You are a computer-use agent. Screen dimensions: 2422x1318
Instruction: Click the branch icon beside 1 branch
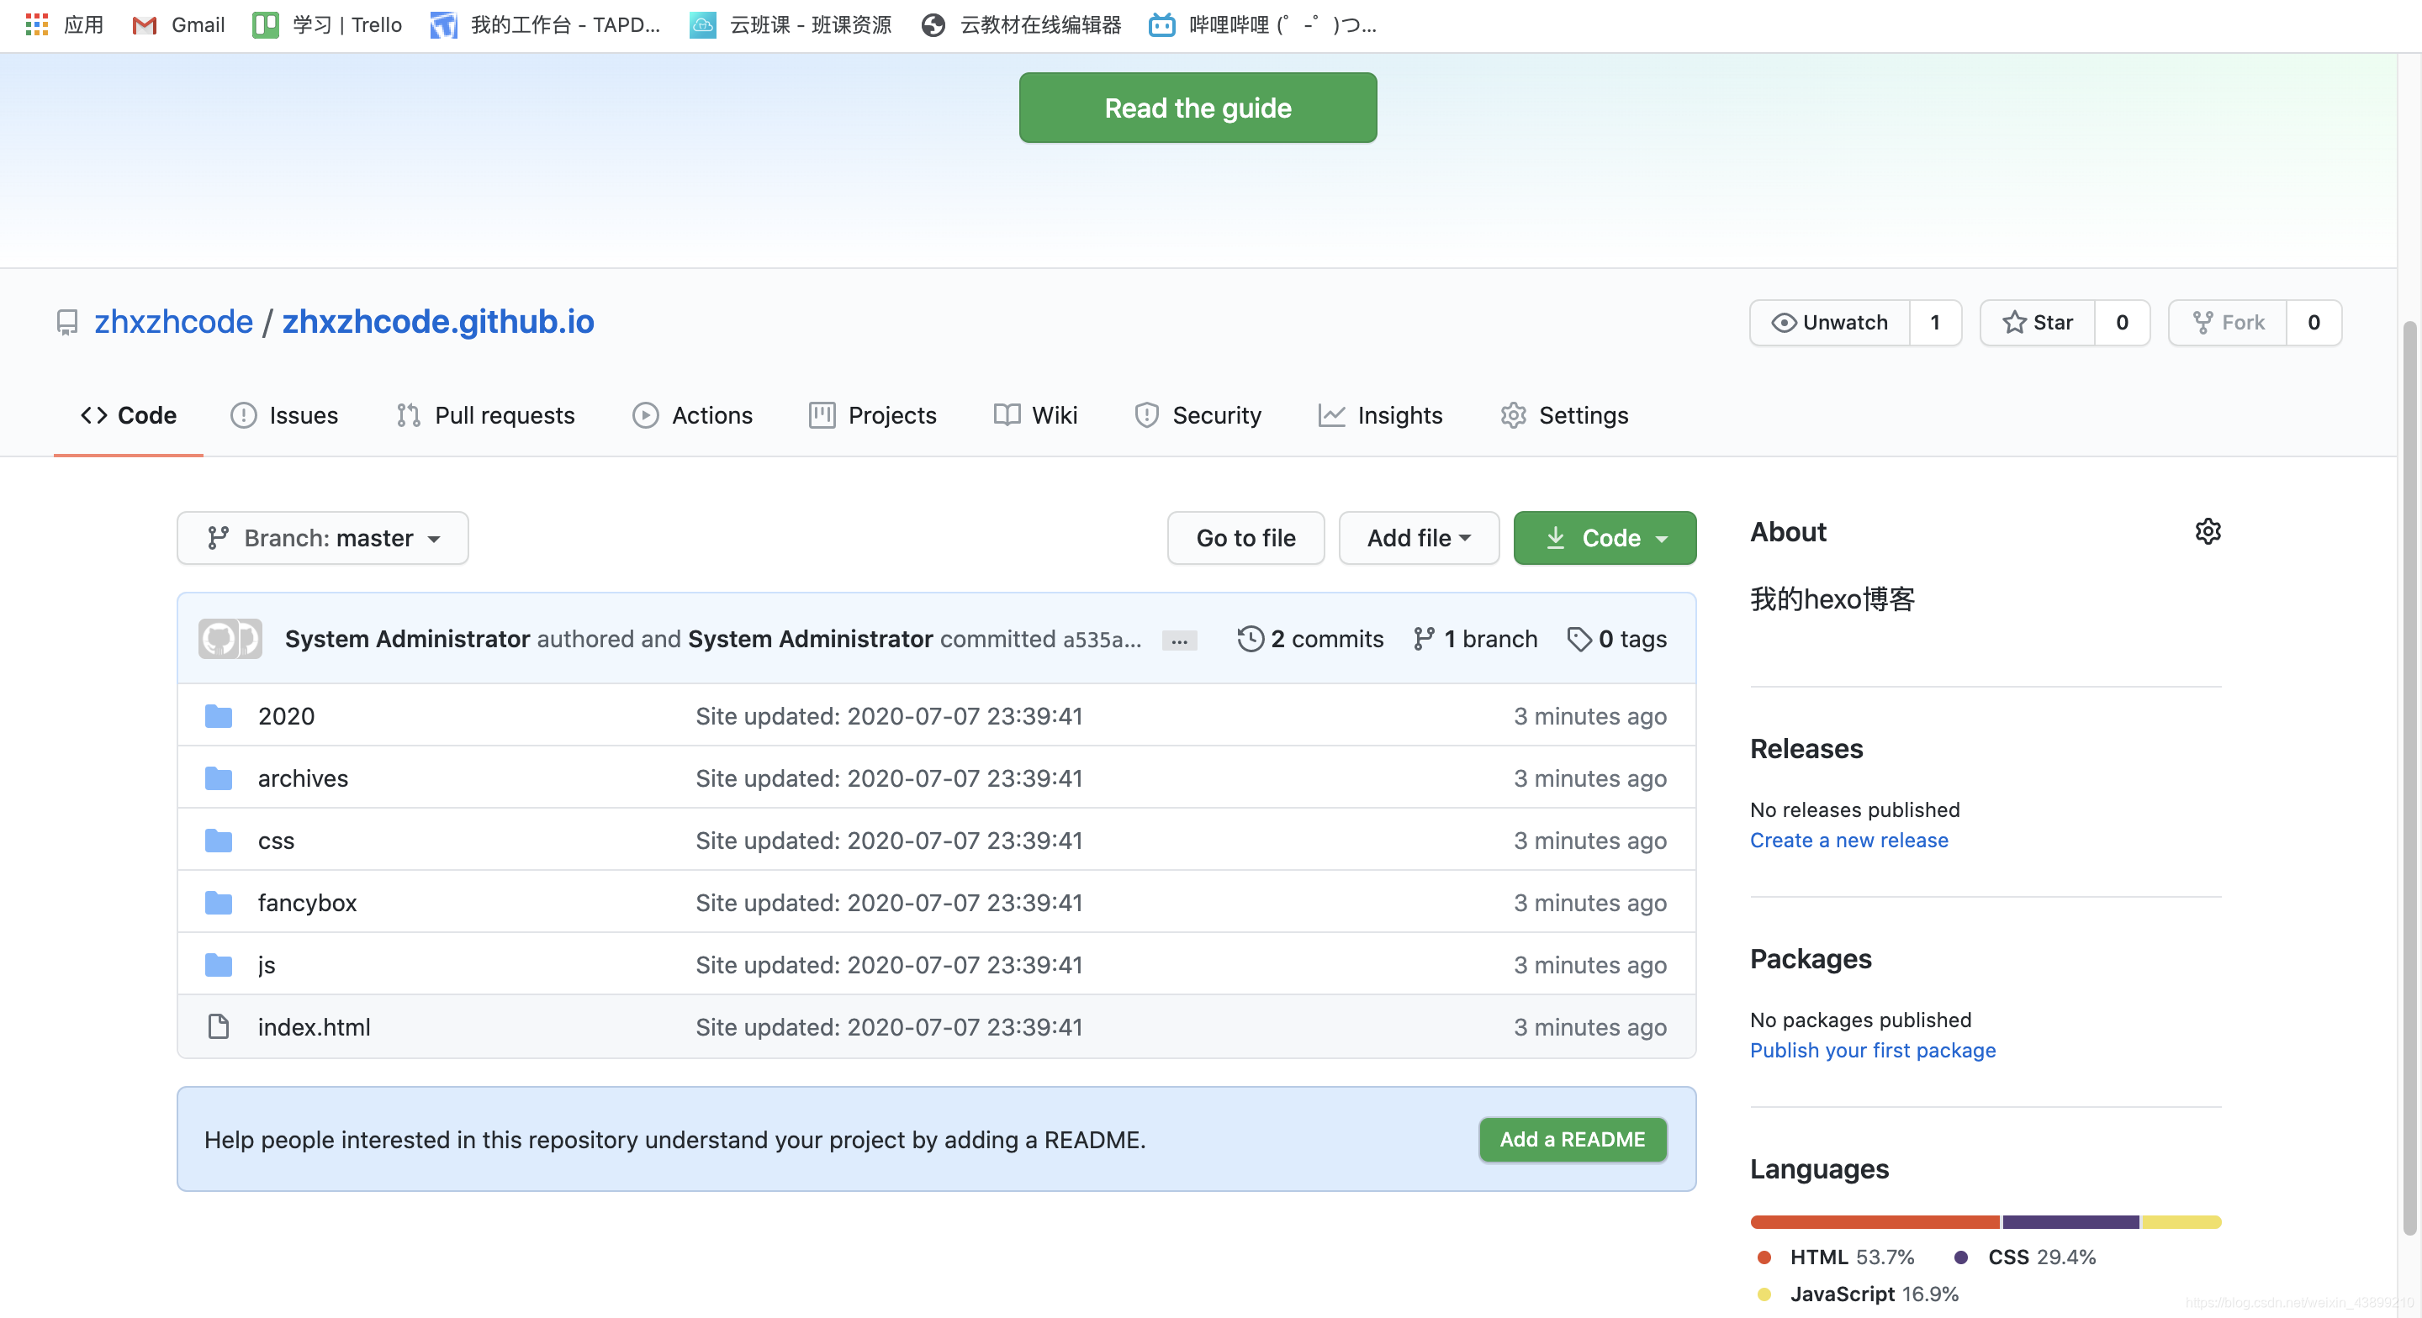tap(1424, 640)
